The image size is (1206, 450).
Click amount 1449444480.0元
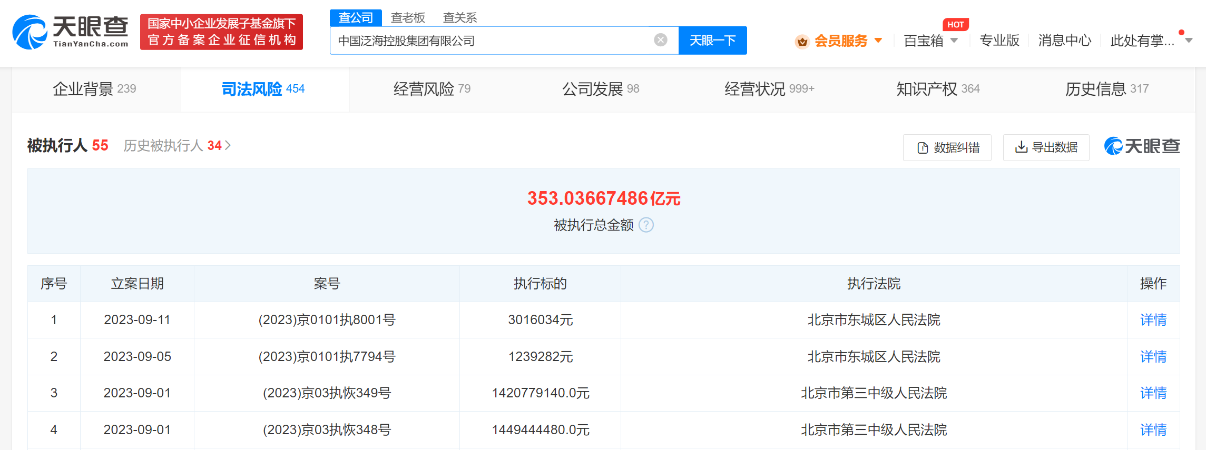pos(540,430)
